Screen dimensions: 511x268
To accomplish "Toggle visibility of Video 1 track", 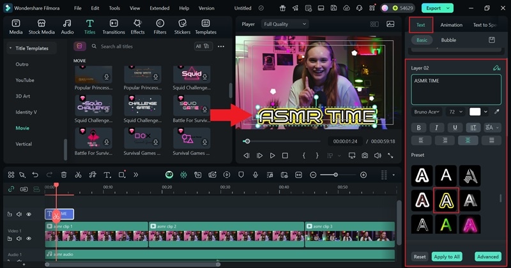I will click(29, 239).
